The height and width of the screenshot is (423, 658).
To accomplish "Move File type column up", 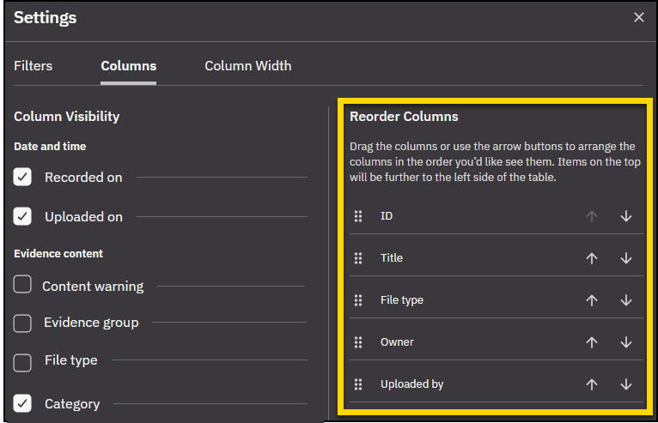I will click(591, 300).
